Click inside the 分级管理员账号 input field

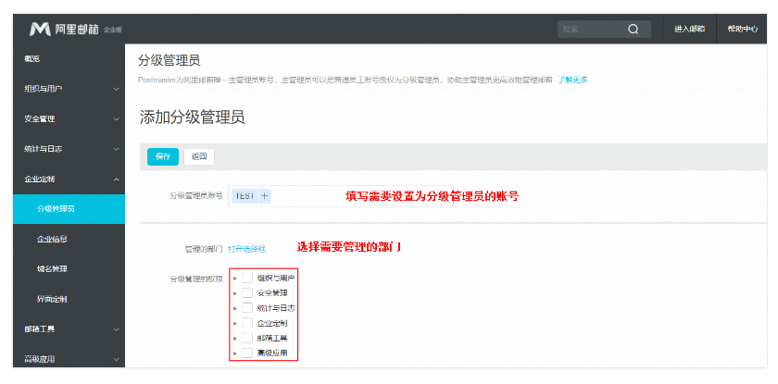341,196
